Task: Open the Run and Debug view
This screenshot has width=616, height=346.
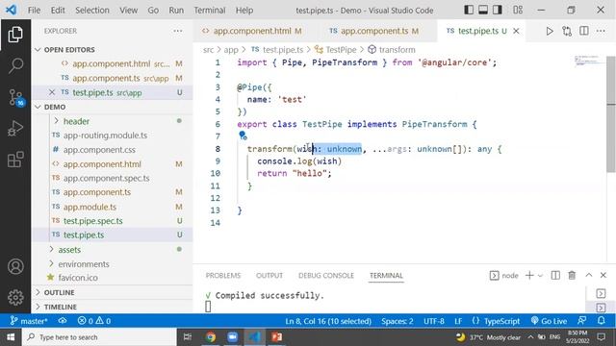Action: pos(15,128)
